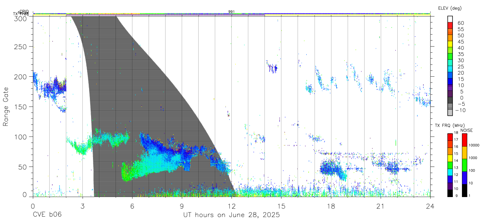Screen dimensions: 484x223
Task: Click the white swatch above 60 degrees elevation
Action: click(450, 20)
